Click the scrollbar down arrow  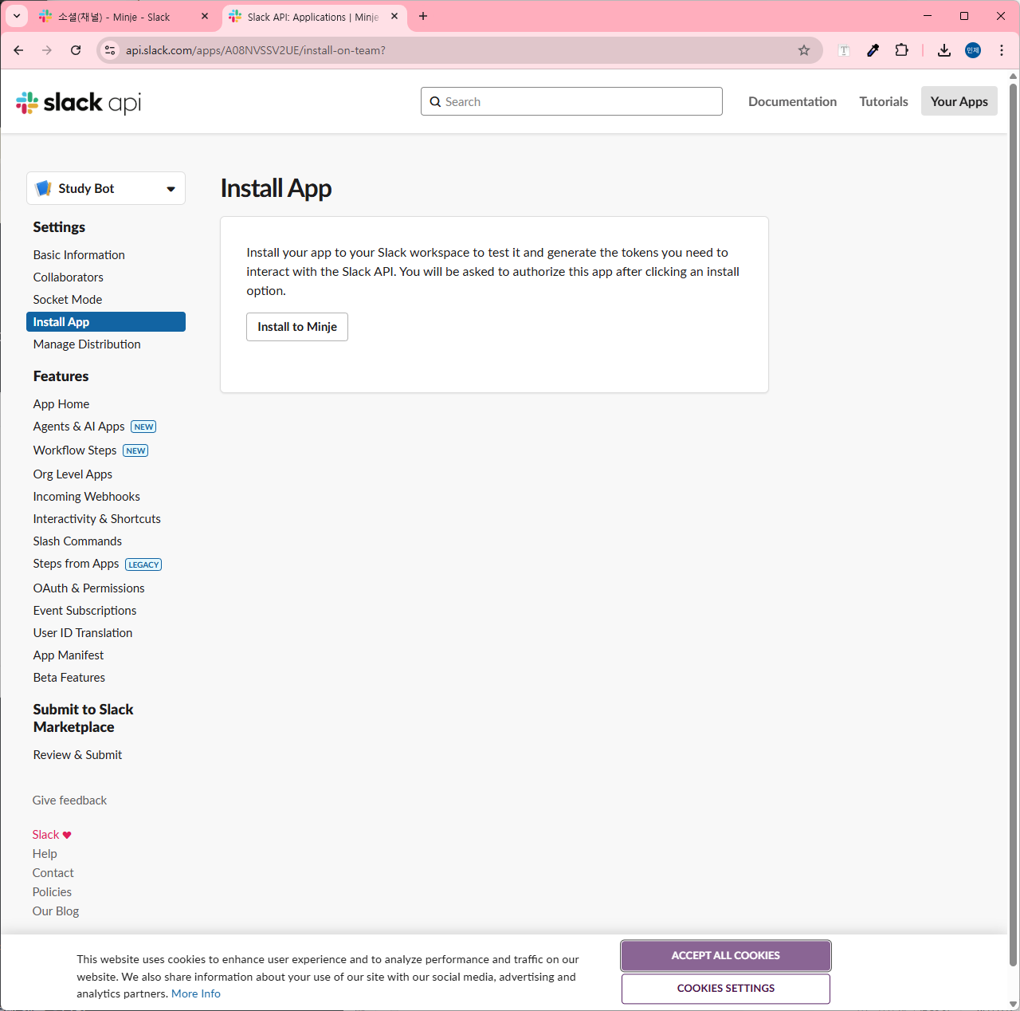(x=1014, y=1004)
